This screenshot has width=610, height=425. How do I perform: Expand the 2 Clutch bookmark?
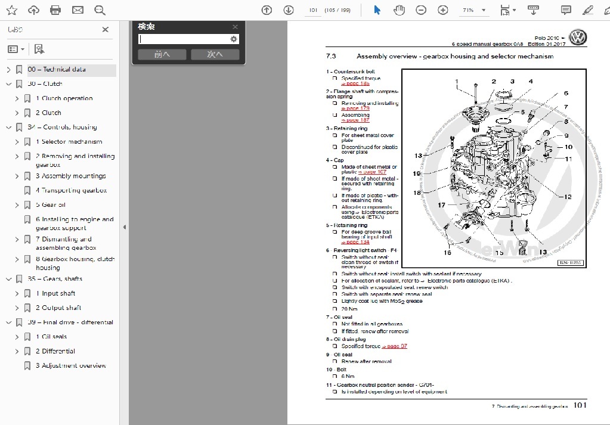[x=17, y=113]
